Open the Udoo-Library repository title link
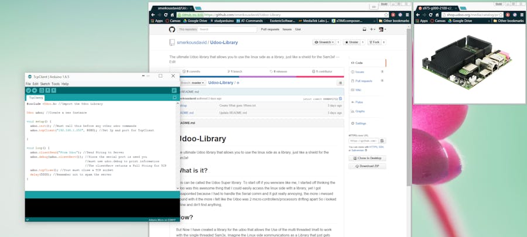 click(x=224, y=43)
